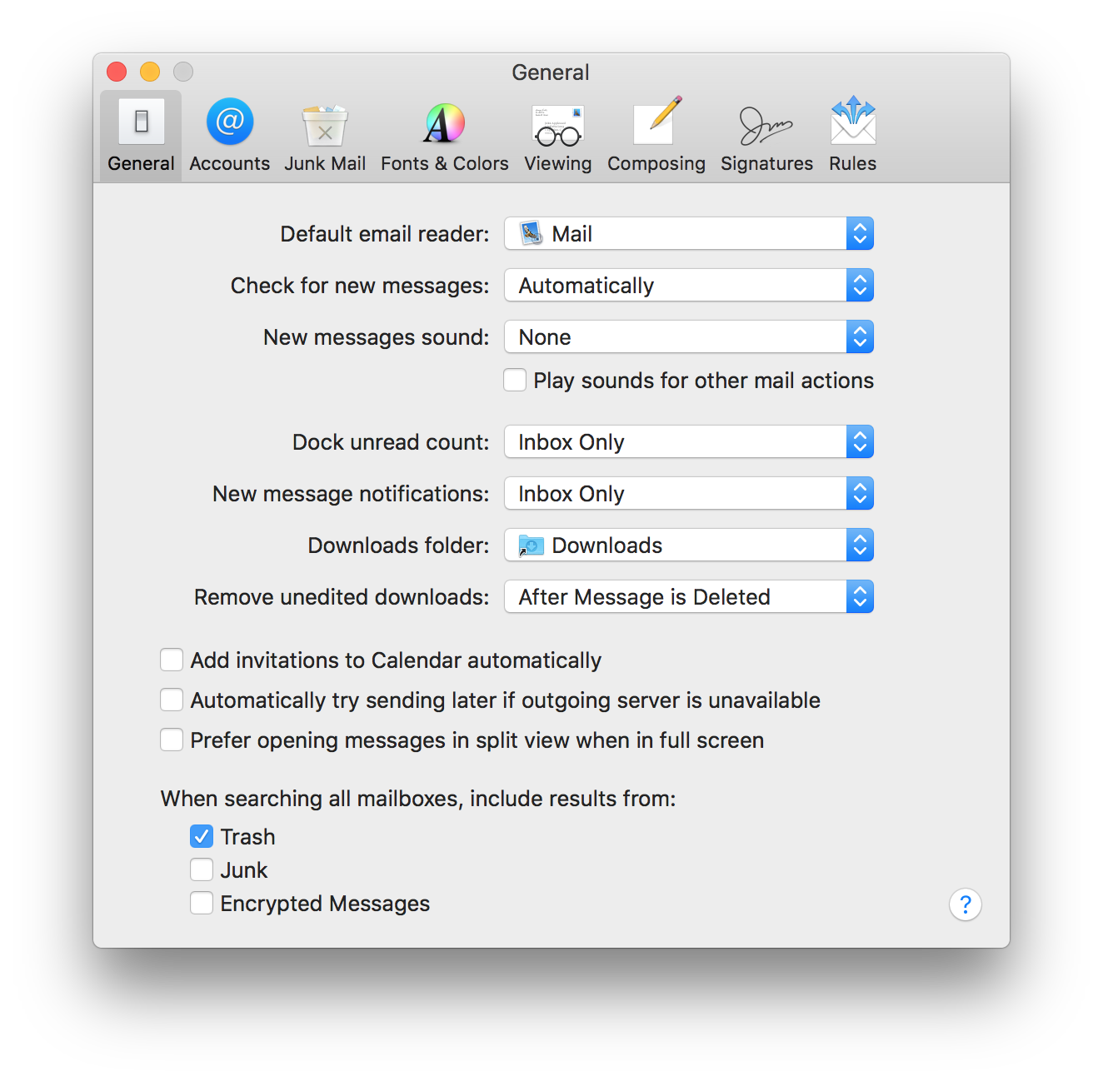
Task: Click the help question mark button
Action: coord(966,904)
